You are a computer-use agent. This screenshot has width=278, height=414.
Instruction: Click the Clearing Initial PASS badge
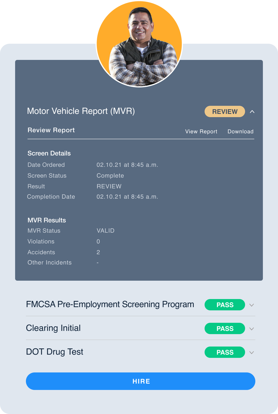[225, 328]
